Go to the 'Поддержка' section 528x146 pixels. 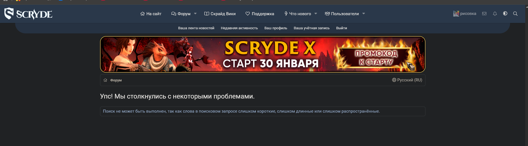tap(260, 14)
